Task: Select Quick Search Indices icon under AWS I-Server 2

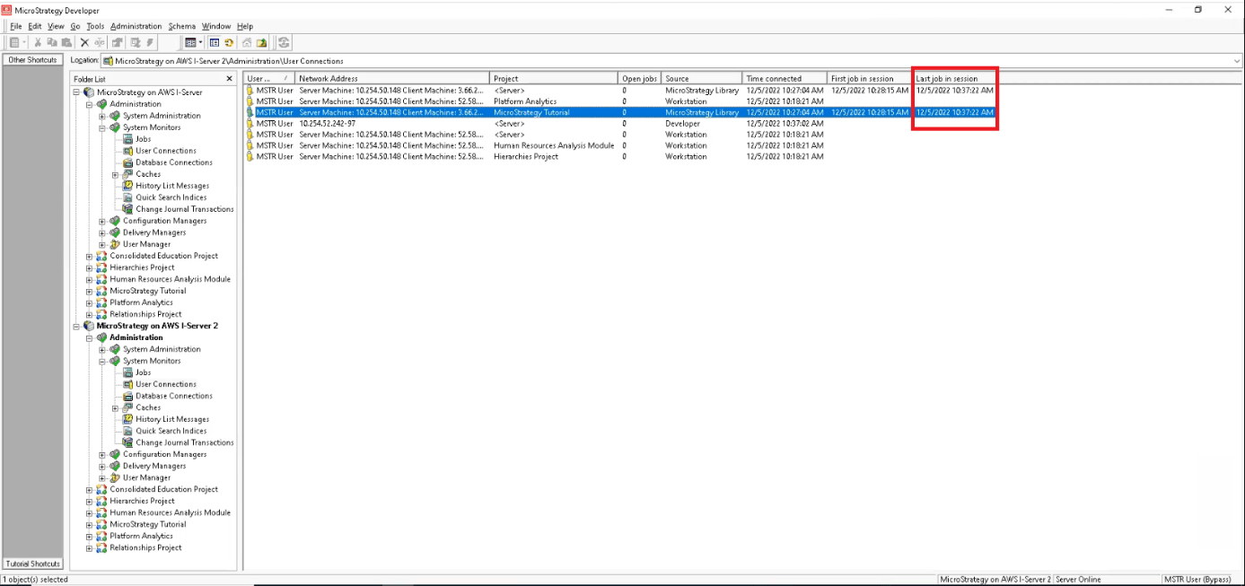Action: click(128, 431)
